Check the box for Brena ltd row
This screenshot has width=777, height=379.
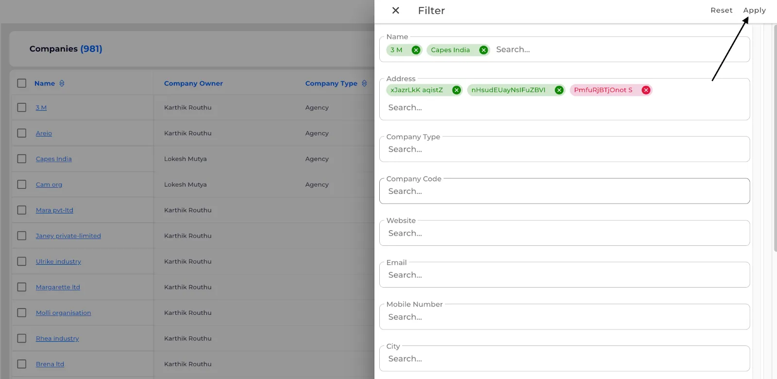coord(22,364)
